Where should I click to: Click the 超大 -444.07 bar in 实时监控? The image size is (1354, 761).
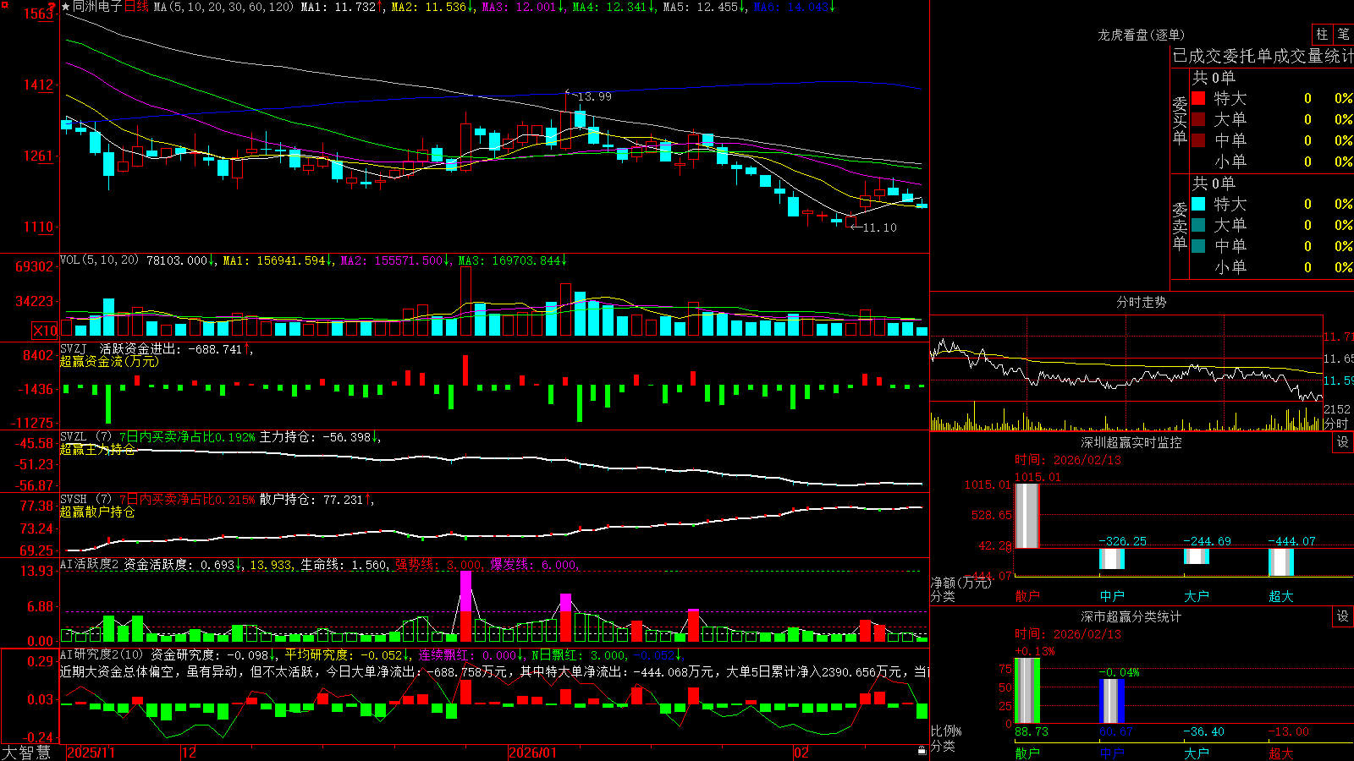1281,561
